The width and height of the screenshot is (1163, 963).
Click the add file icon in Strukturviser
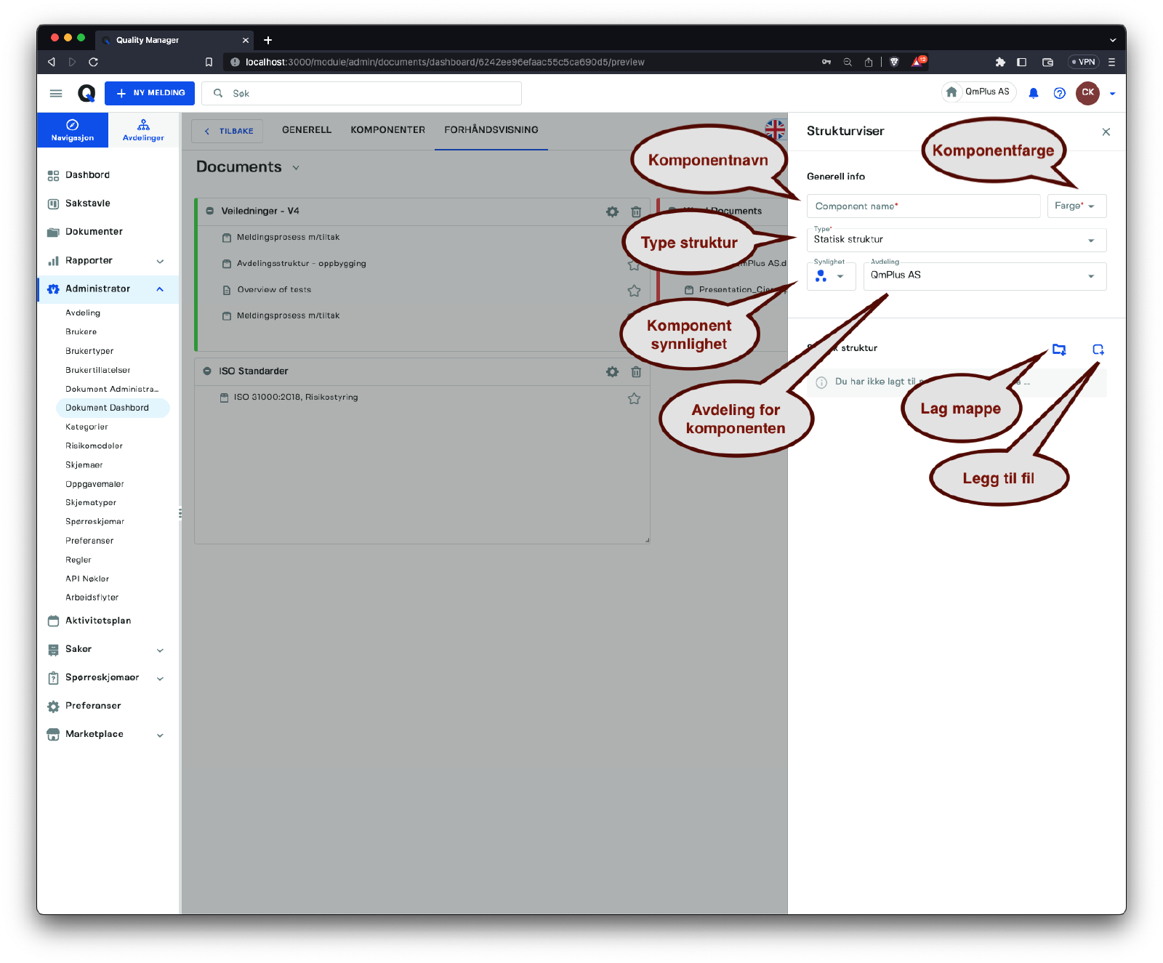click(1098, 350)
